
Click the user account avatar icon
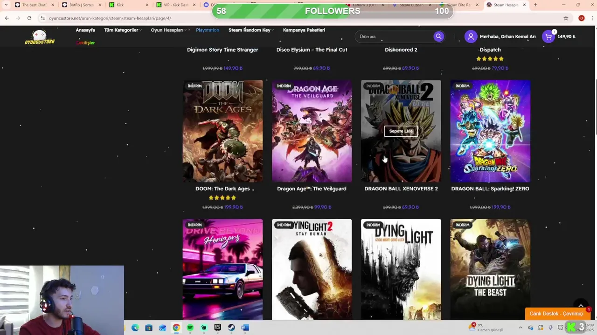pos(471,36)
